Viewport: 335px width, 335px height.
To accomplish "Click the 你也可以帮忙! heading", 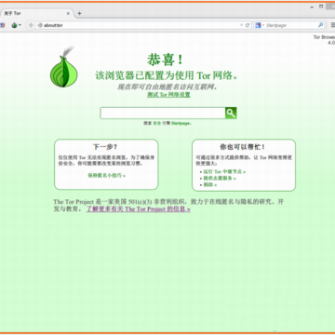I will coord(243,147).
